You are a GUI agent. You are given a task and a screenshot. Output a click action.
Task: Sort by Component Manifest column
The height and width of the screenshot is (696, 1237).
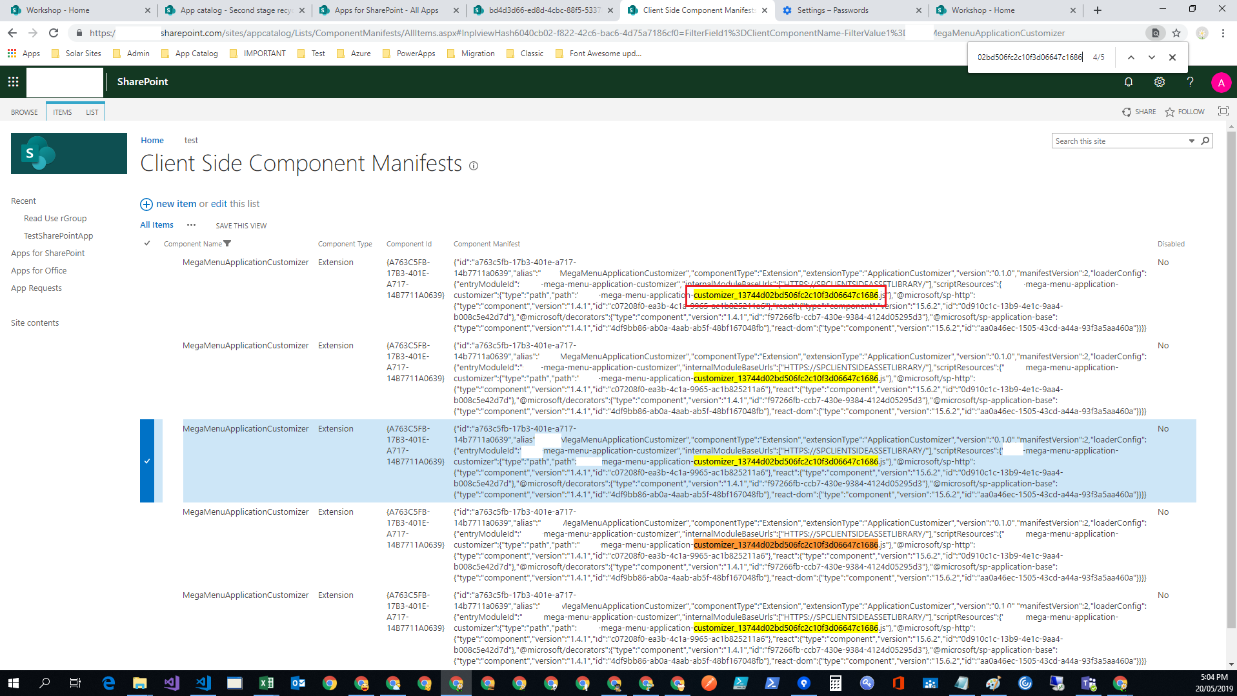tap(487, 244)
